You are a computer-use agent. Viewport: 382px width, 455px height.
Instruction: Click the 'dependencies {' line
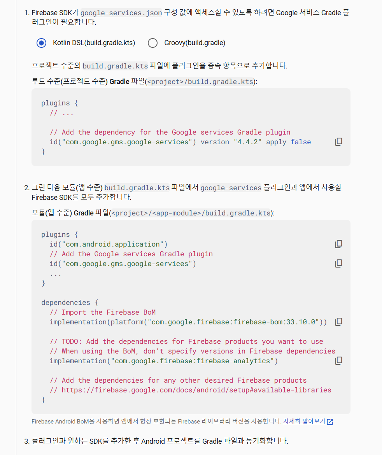point(70,303)
